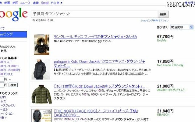Open ショッピング検索オプション link
The height and width of the screenshot is (122, 195).
pyautogui.click(x=154, y=20)
